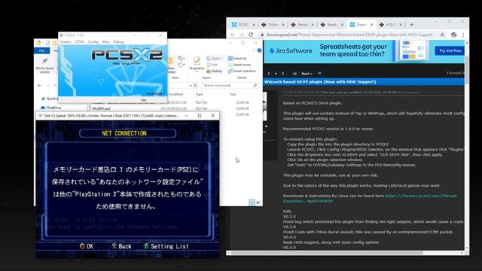
Task: Switch to the last browser tab
Action: coord(391,25)
